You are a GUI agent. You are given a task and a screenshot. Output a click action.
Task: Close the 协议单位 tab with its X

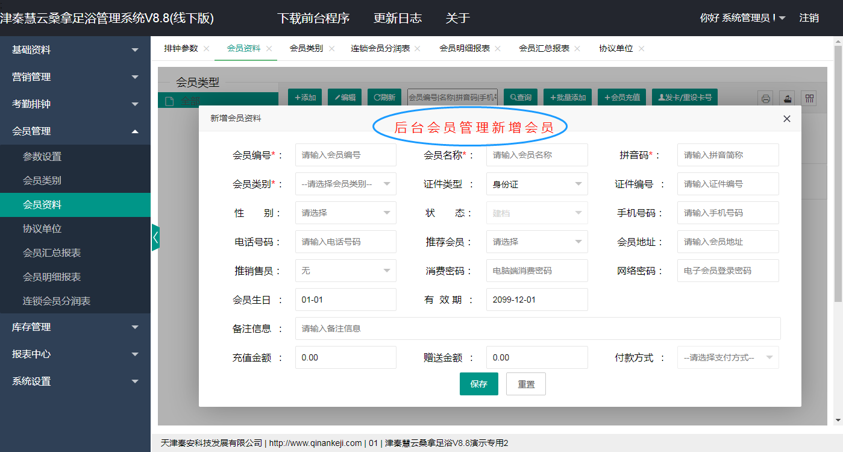click(641, 49)
